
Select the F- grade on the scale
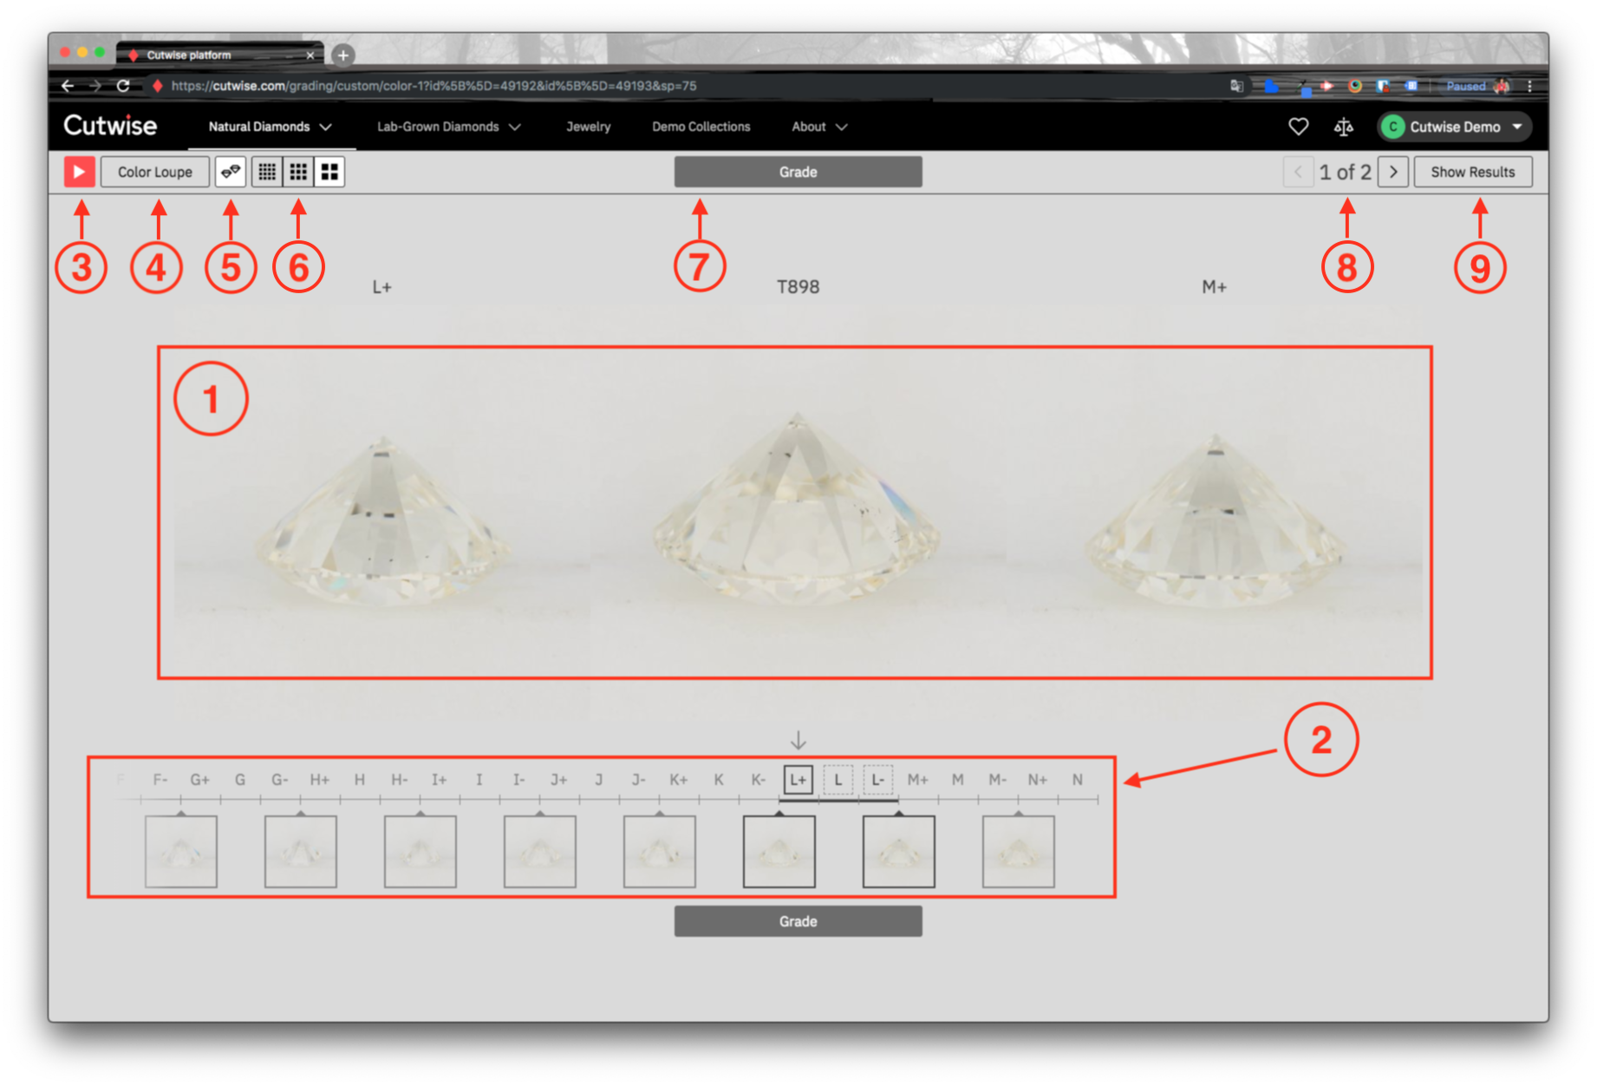(x=160, y=780)
